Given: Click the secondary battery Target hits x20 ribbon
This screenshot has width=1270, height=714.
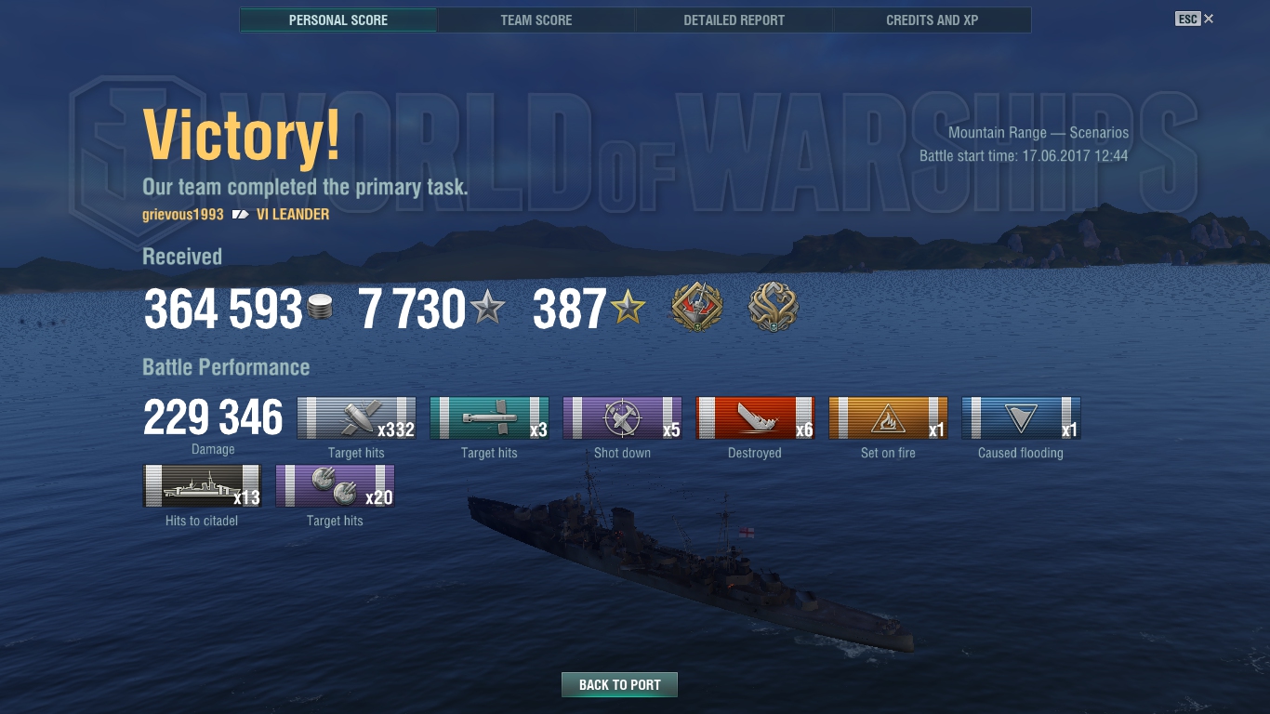Looking at the screenshot, I should (x=335, y=485).
